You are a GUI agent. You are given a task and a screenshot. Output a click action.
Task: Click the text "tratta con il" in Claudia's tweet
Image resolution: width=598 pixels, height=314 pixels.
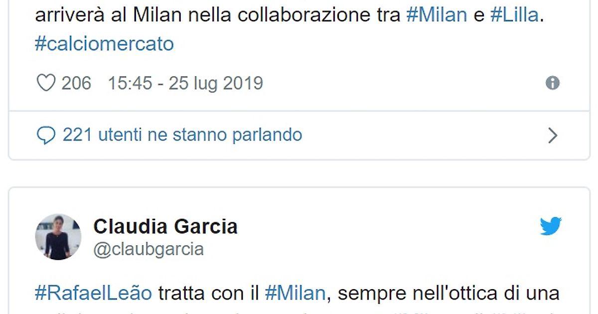click(x=209, y=293)
